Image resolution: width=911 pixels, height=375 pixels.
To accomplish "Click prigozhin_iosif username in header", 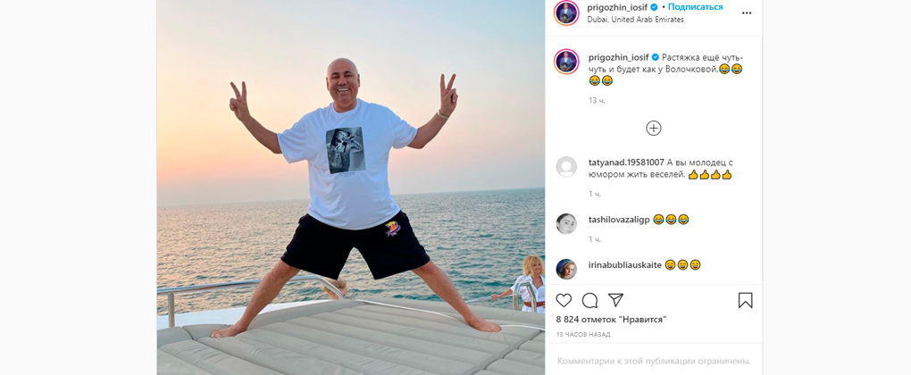I will click(x=619, y=7).
